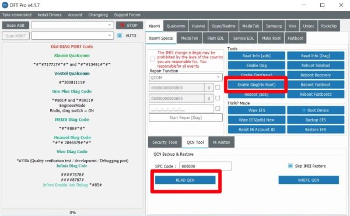Screen dimensions: 350x216
Task: Open the ADB device dropdown
Action: 72,25
